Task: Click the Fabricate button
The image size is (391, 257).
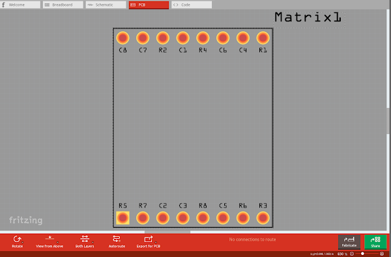Action: pos(349,242)
